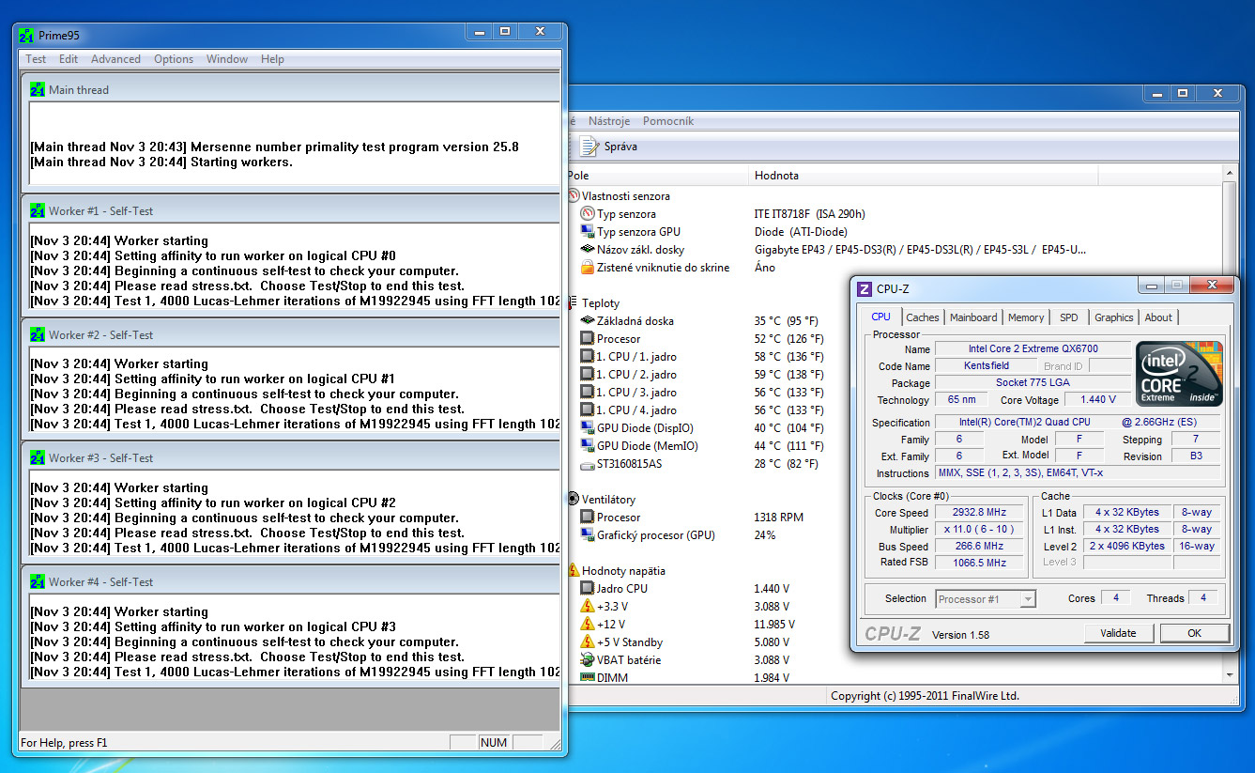Open the Pomocník menu in the sensor window

tap(668, 121)
